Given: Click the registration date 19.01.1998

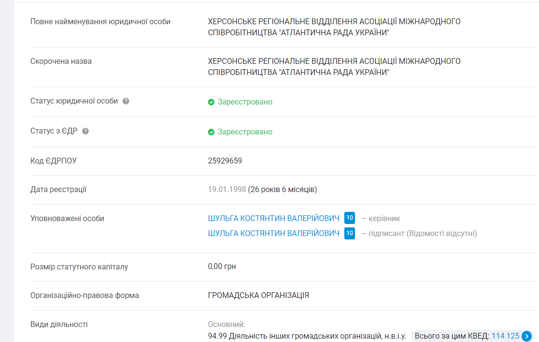Looking at the screenshot, I should [227, 190].
